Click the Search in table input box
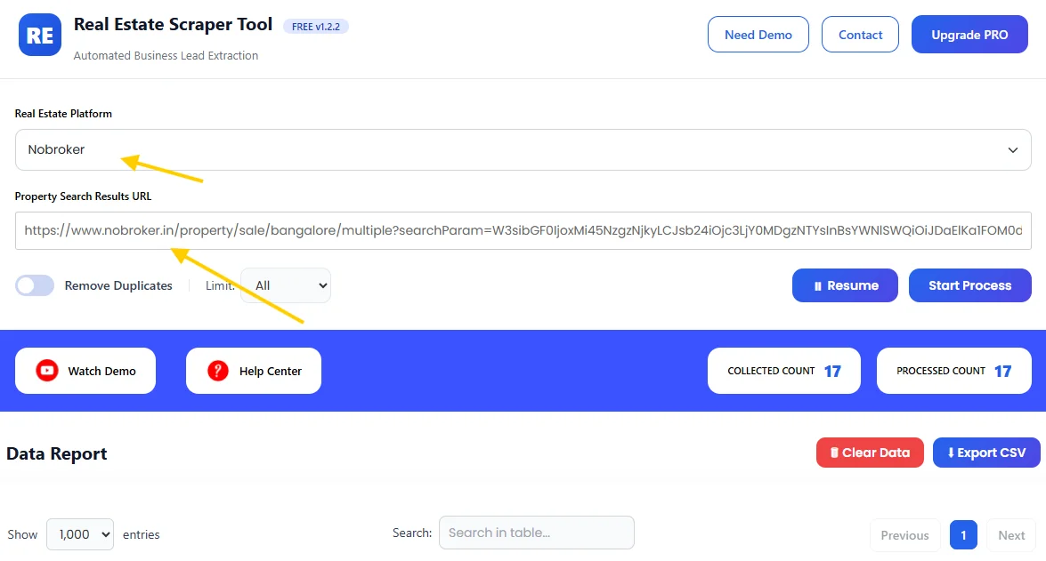The image size is (1046, 561). (x=536, y=533)
